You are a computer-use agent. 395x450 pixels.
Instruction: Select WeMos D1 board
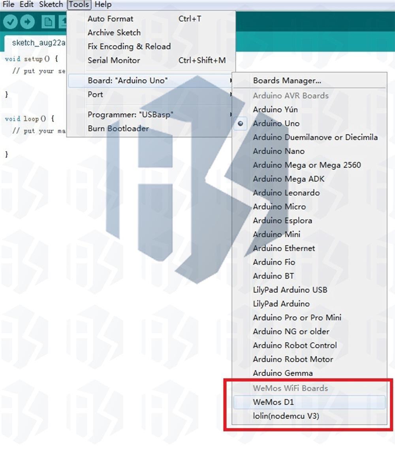(309, 402)
